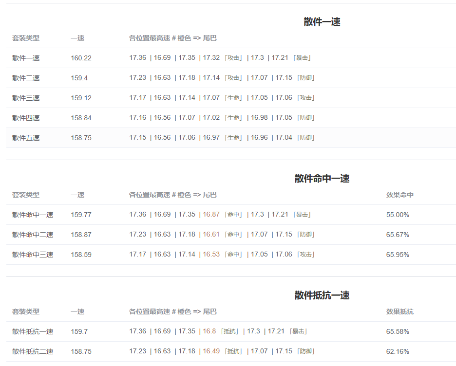This screenshot has width=456, height=366.
Task: Click the 65.58% effect resist value
Action: coord(398,331)
